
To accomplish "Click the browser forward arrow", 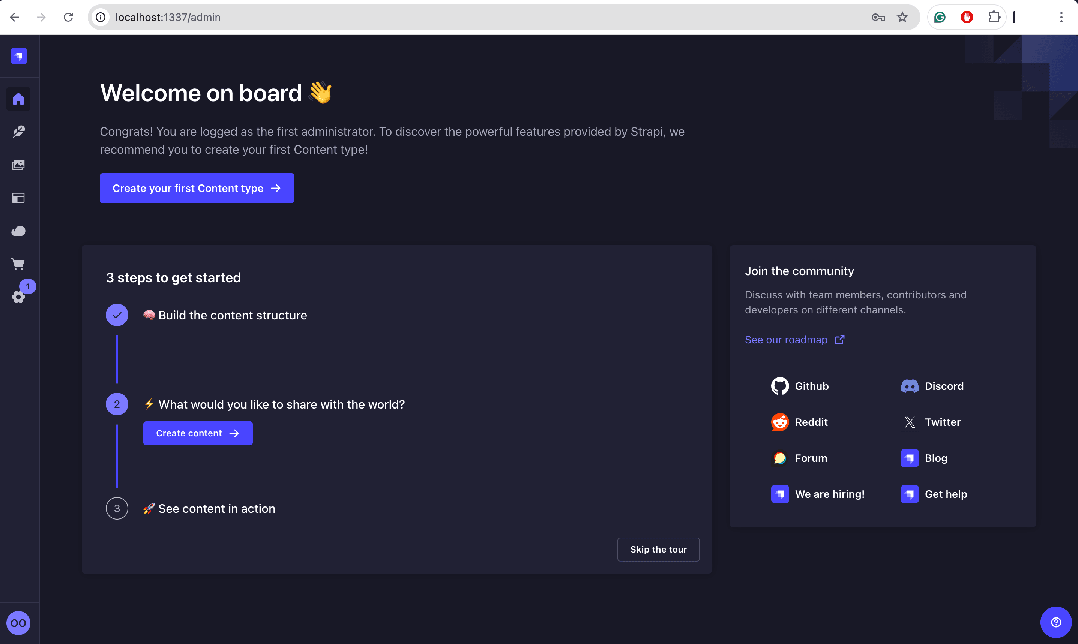I will [41, 17].
